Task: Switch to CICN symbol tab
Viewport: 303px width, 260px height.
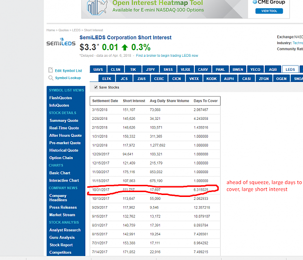Action: [x=176, y=79]
